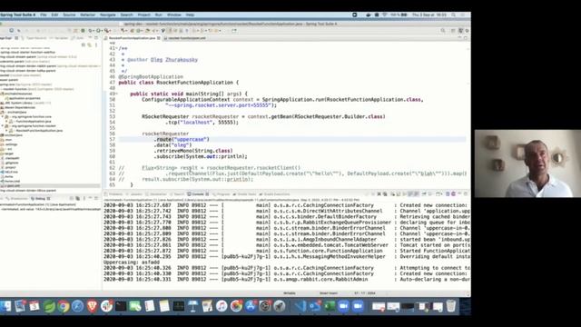Open Photos from the Dock
This screenshot has width=581, height=327.
tap(236, 306)
